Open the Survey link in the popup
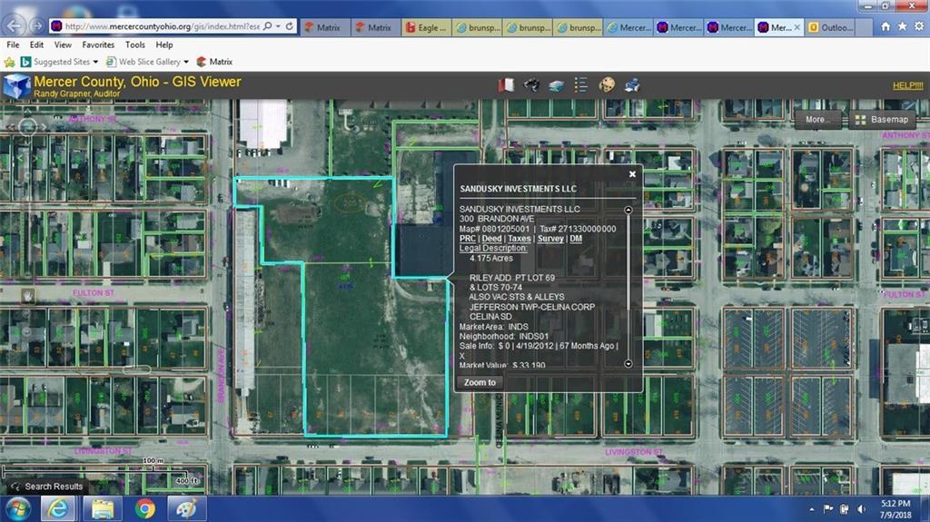Screen dimensions: 930x522 click(550, 239)
